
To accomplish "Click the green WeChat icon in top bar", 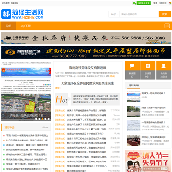I will (x=135, y=3).
